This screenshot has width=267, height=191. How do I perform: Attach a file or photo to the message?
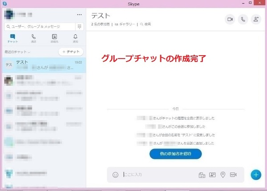202,175
